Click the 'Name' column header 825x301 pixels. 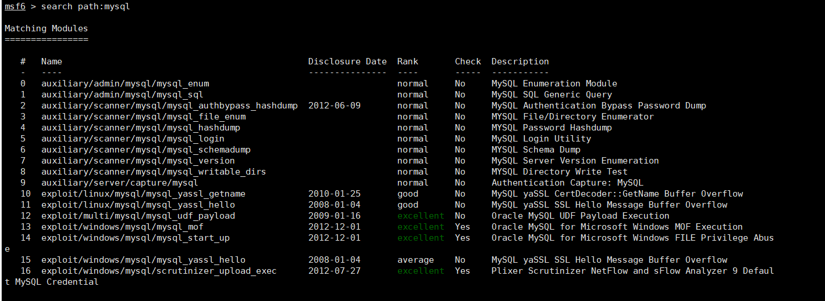click(52, 61)
